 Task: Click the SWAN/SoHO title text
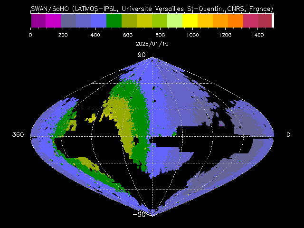click(152, 9)
